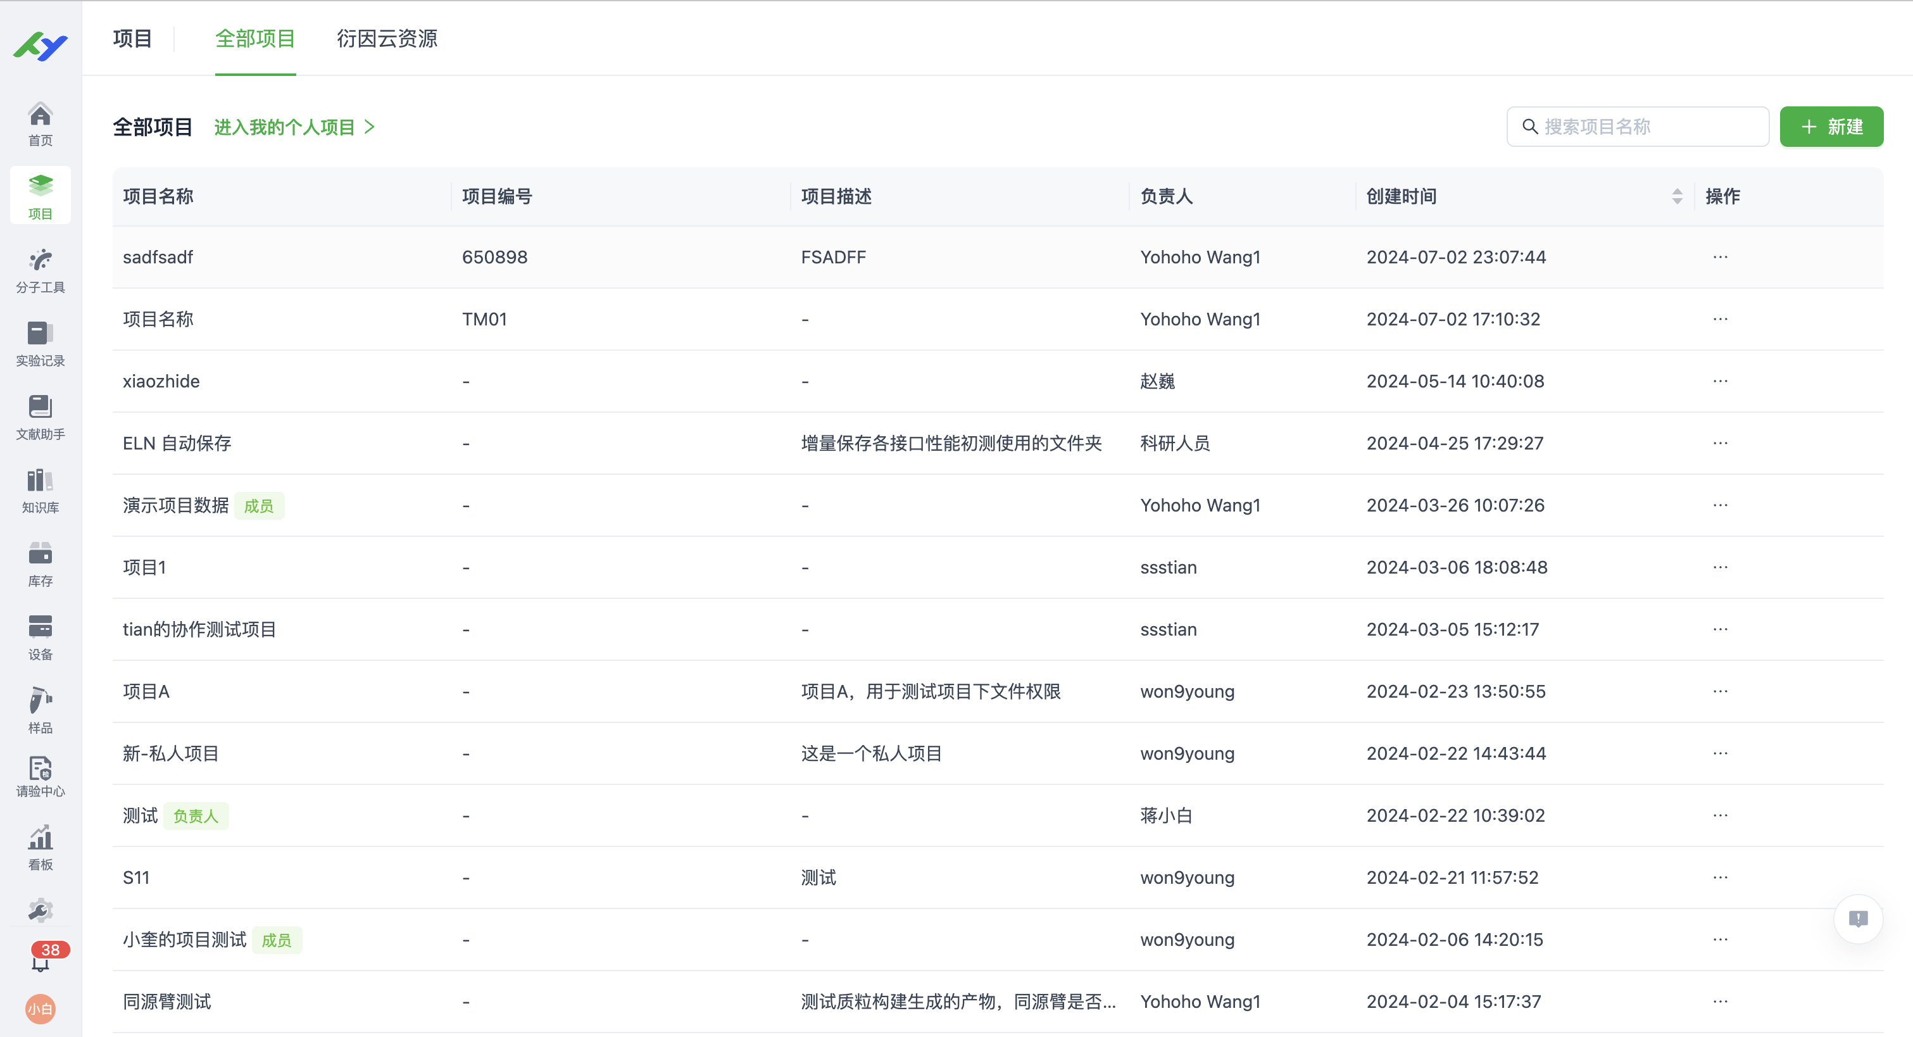Open the actions menu for 同源臂测试
This screenshot has height=1037, width=1913.
pos(1721,1001)
